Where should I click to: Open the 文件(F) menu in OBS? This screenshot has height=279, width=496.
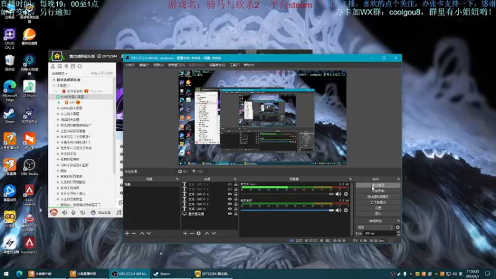tap(130, 65)
